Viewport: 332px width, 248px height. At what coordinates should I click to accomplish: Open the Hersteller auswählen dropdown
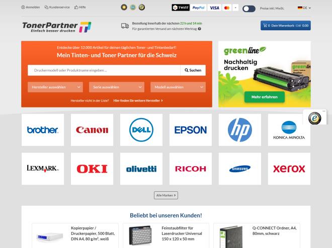tap(55, 87)
